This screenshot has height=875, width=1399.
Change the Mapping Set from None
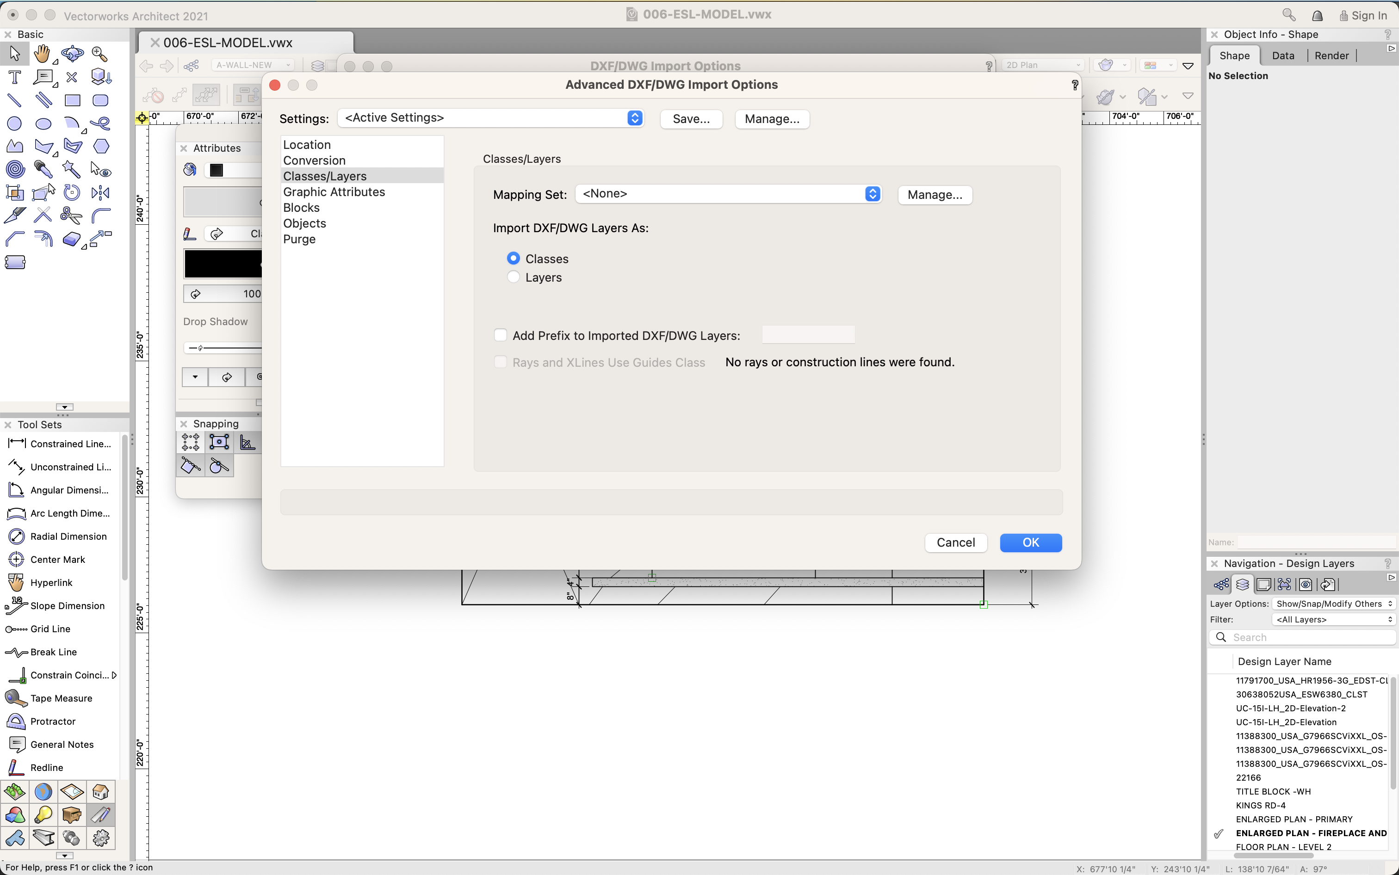[727, 194]
